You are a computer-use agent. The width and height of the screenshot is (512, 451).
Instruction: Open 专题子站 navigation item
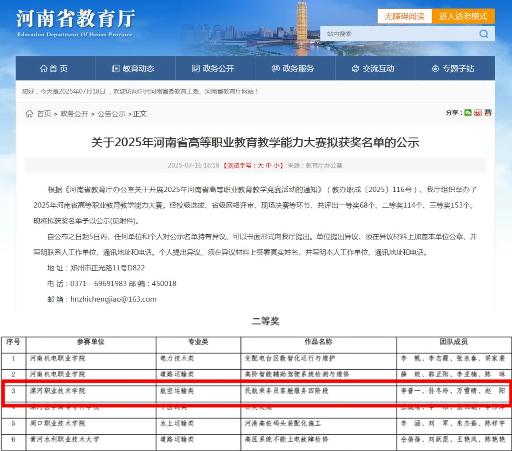click(x=453, y=68)
